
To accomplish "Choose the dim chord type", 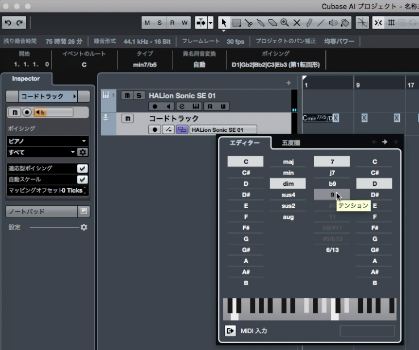I will click(288, 184).
